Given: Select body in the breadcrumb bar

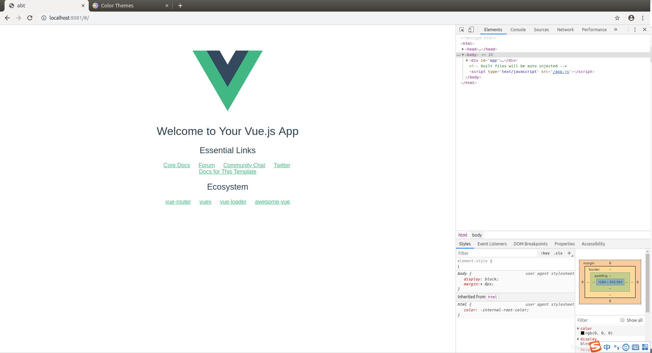Looking at the screenshot, I should click(477, 235).
